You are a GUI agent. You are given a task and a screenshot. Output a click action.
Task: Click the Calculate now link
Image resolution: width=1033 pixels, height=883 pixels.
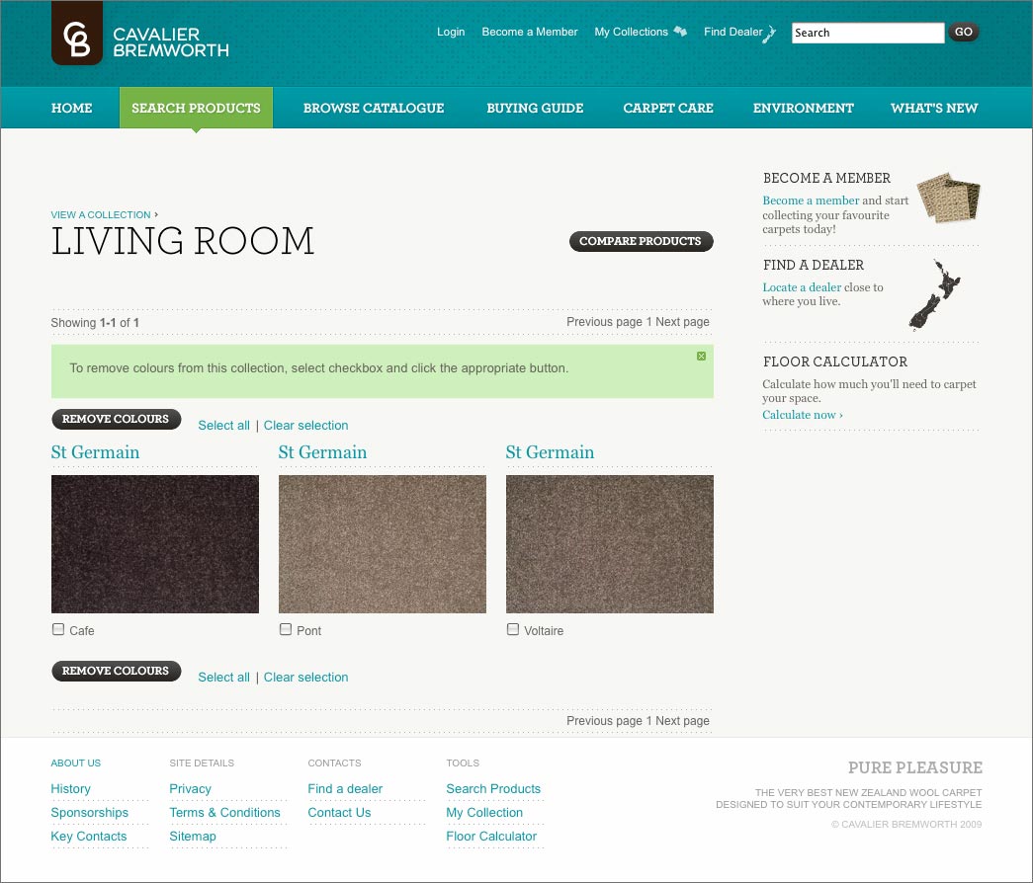point(803,415)
